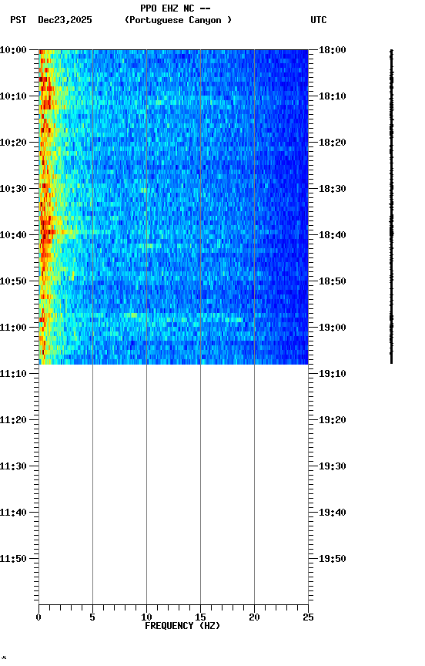Click the '11:30' PST time label
The image size is (425, 666).
coord(13,466)
